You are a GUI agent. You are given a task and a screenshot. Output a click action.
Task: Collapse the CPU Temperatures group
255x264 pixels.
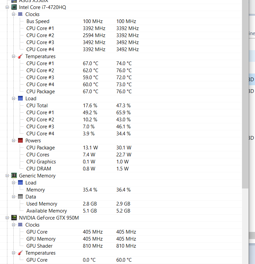coord(13,56)
